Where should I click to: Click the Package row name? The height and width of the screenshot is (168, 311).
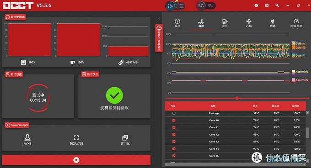pos(214,113)
